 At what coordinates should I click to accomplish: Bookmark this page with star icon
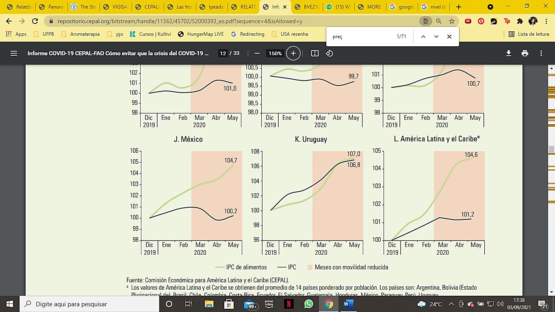(x=452, y=21)
